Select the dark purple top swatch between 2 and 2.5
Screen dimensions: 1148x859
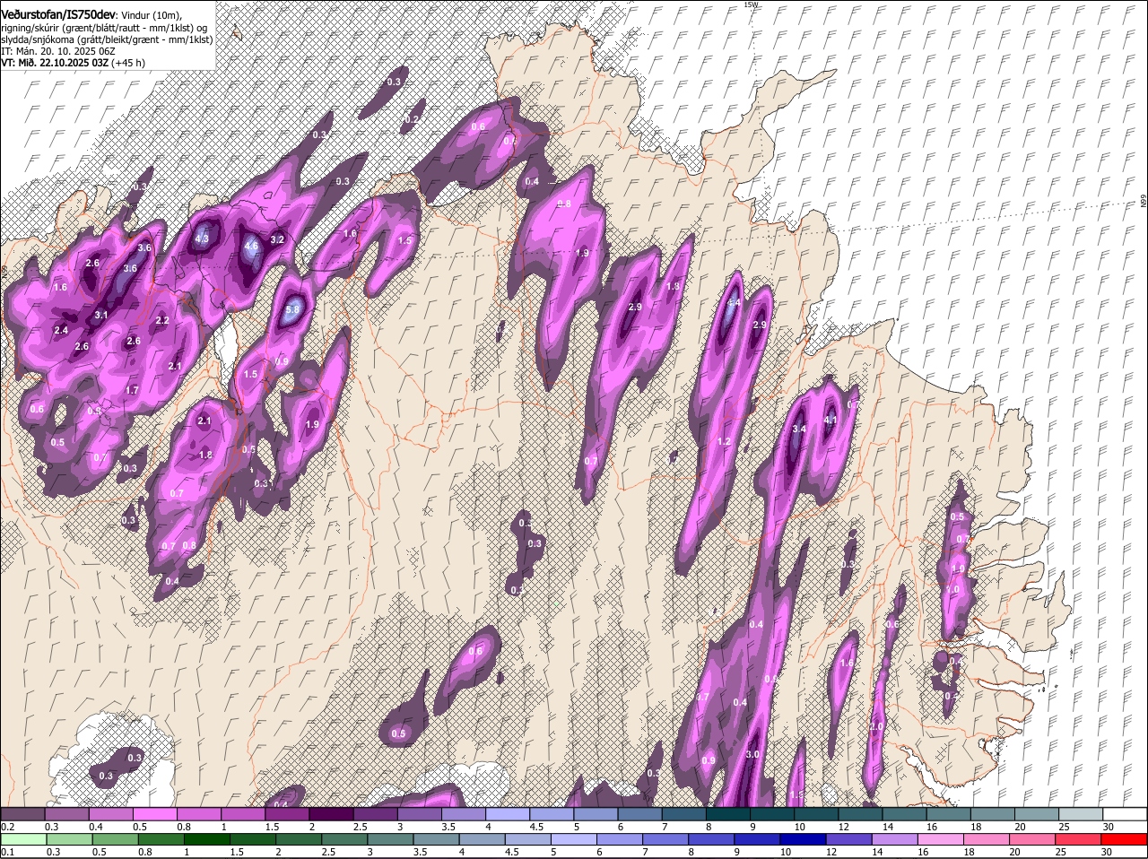[x=331, y=814]
